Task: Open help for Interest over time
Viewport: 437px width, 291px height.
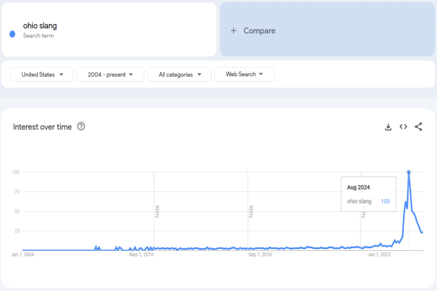Action: point(81,126)
